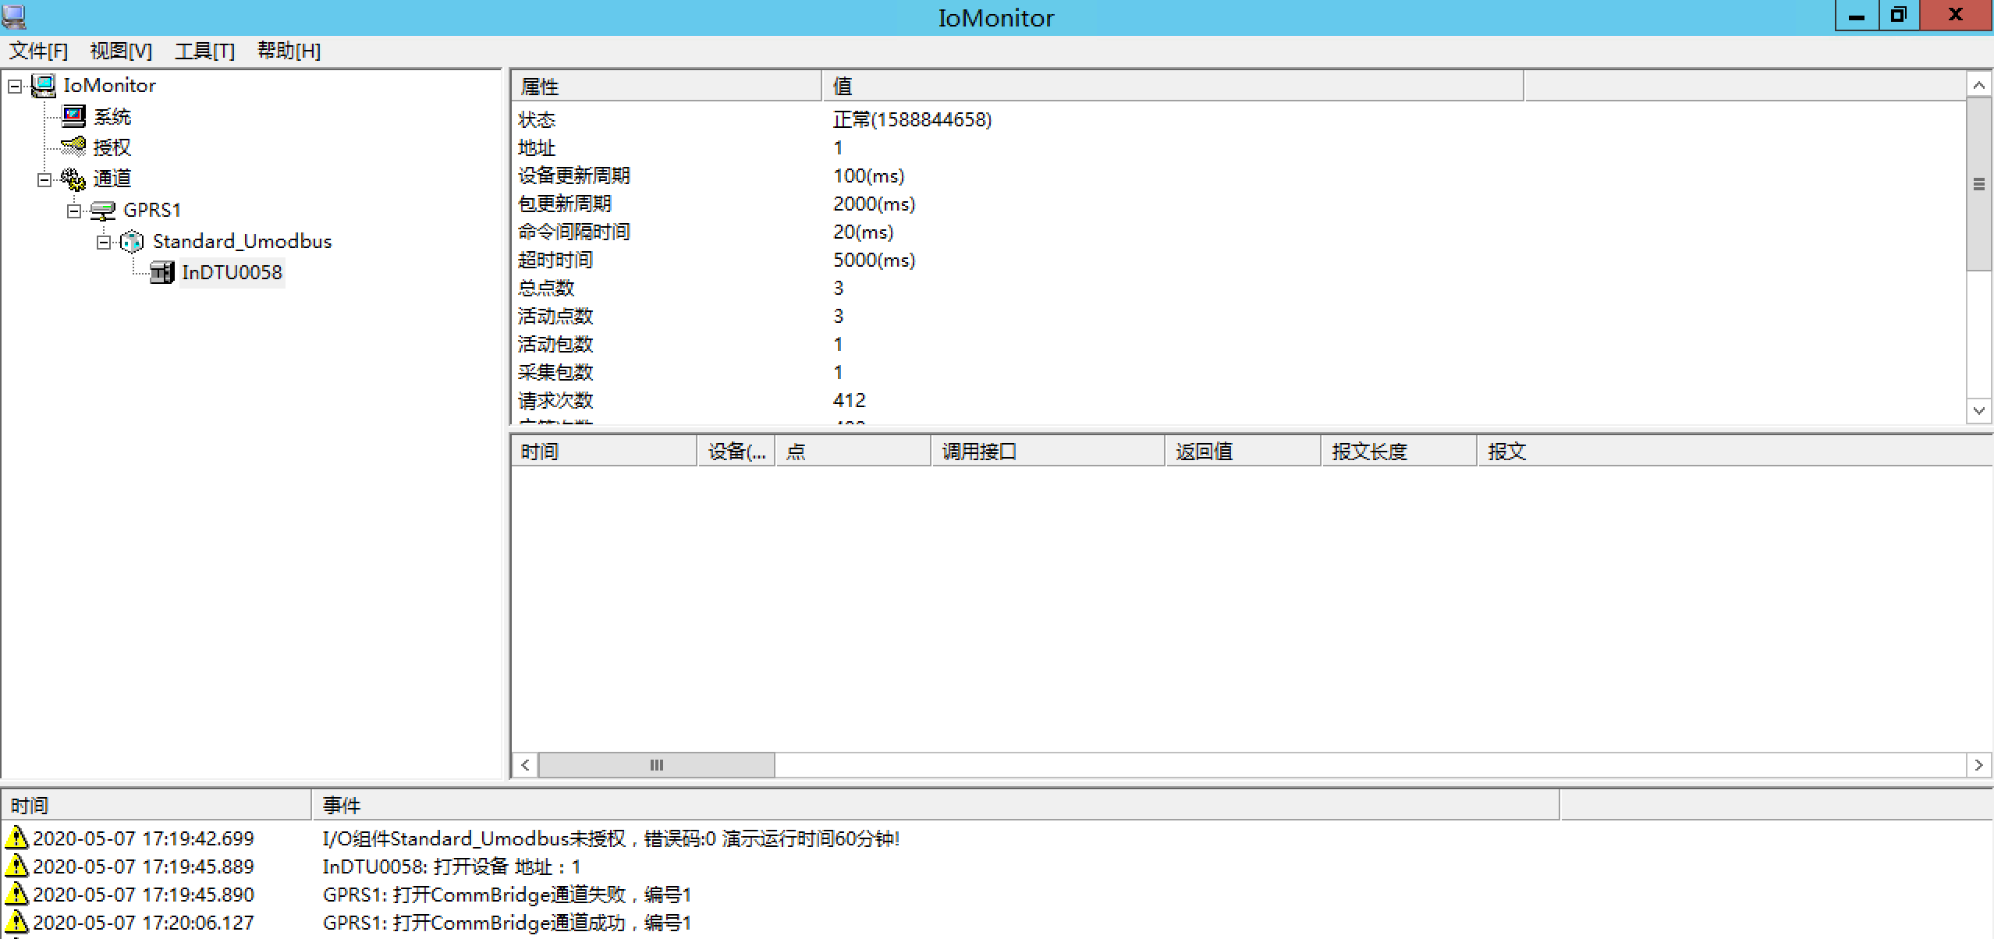Click the 授权 key icon
Image resolution: width=1994 pixels, height=939 pixels.
pos(74,147)
